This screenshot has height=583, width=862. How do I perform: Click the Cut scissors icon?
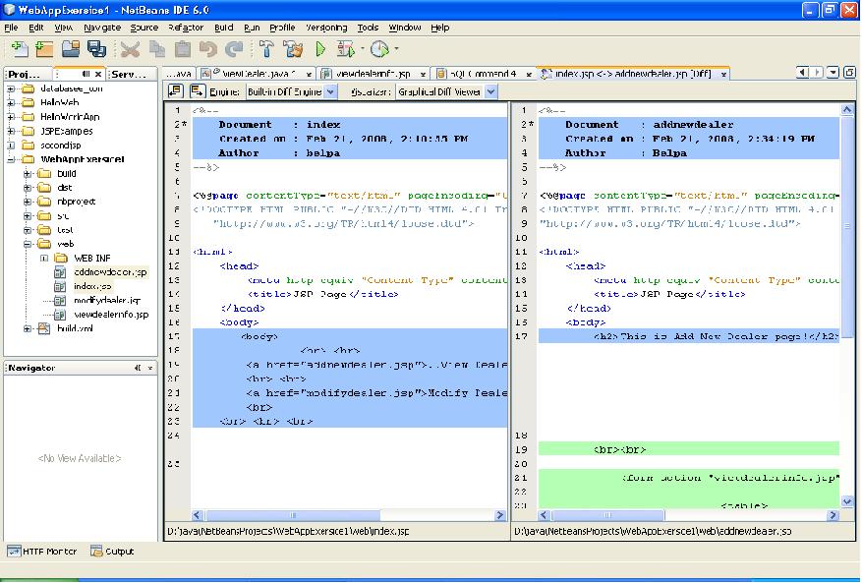130,50
